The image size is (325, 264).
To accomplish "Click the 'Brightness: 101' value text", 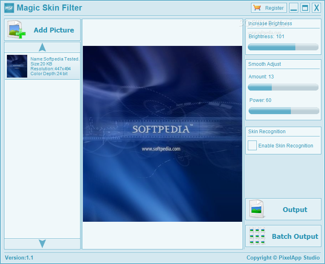I will click(x=266, y=37).
